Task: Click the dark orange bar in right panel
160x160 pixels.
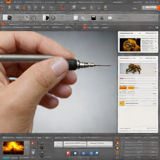Action: point(123,87)
